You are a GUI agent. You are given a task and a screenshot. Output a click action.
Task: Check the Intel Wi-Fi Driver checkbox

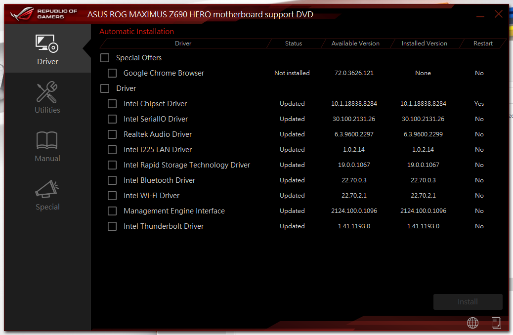click(113, 196)
